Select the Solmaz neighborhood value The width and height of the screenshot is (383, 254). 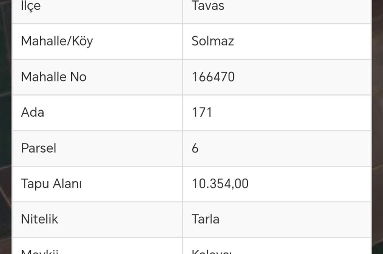[x=213, y=41]
